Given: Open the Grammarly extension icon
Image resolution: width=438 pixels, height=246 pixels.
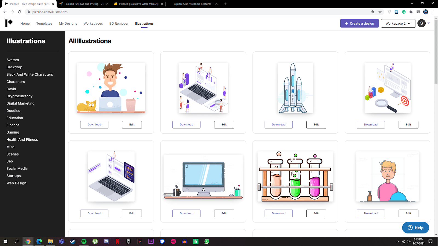Looking at the screenshot, I should point(404,12).
